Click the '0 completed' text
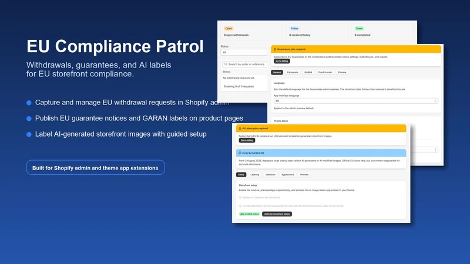 pos(362,35)
